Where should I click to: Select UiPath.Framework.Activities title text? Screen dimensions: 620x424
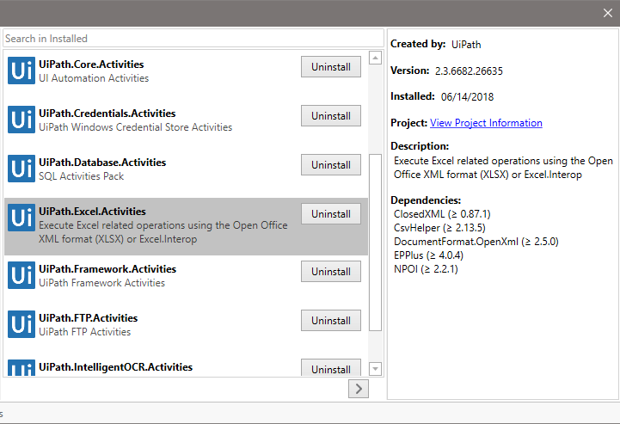click(x=107, y=269)
